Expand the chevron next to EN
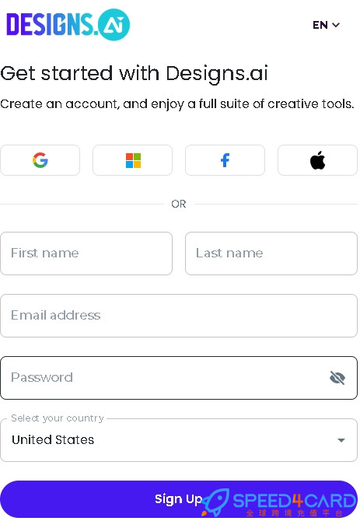Viewport: 360px width, 521px height. tap(336, 25)
